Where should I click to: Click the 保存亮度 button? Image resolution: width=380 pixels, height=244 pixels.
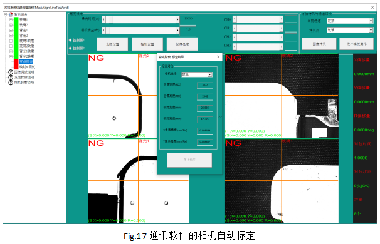182,44
